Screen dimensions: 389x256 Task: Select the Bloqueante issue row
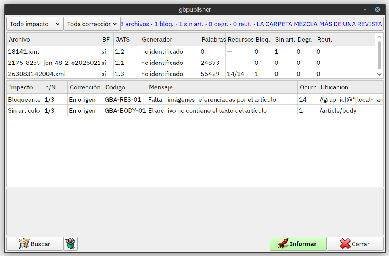click(195, 100)
